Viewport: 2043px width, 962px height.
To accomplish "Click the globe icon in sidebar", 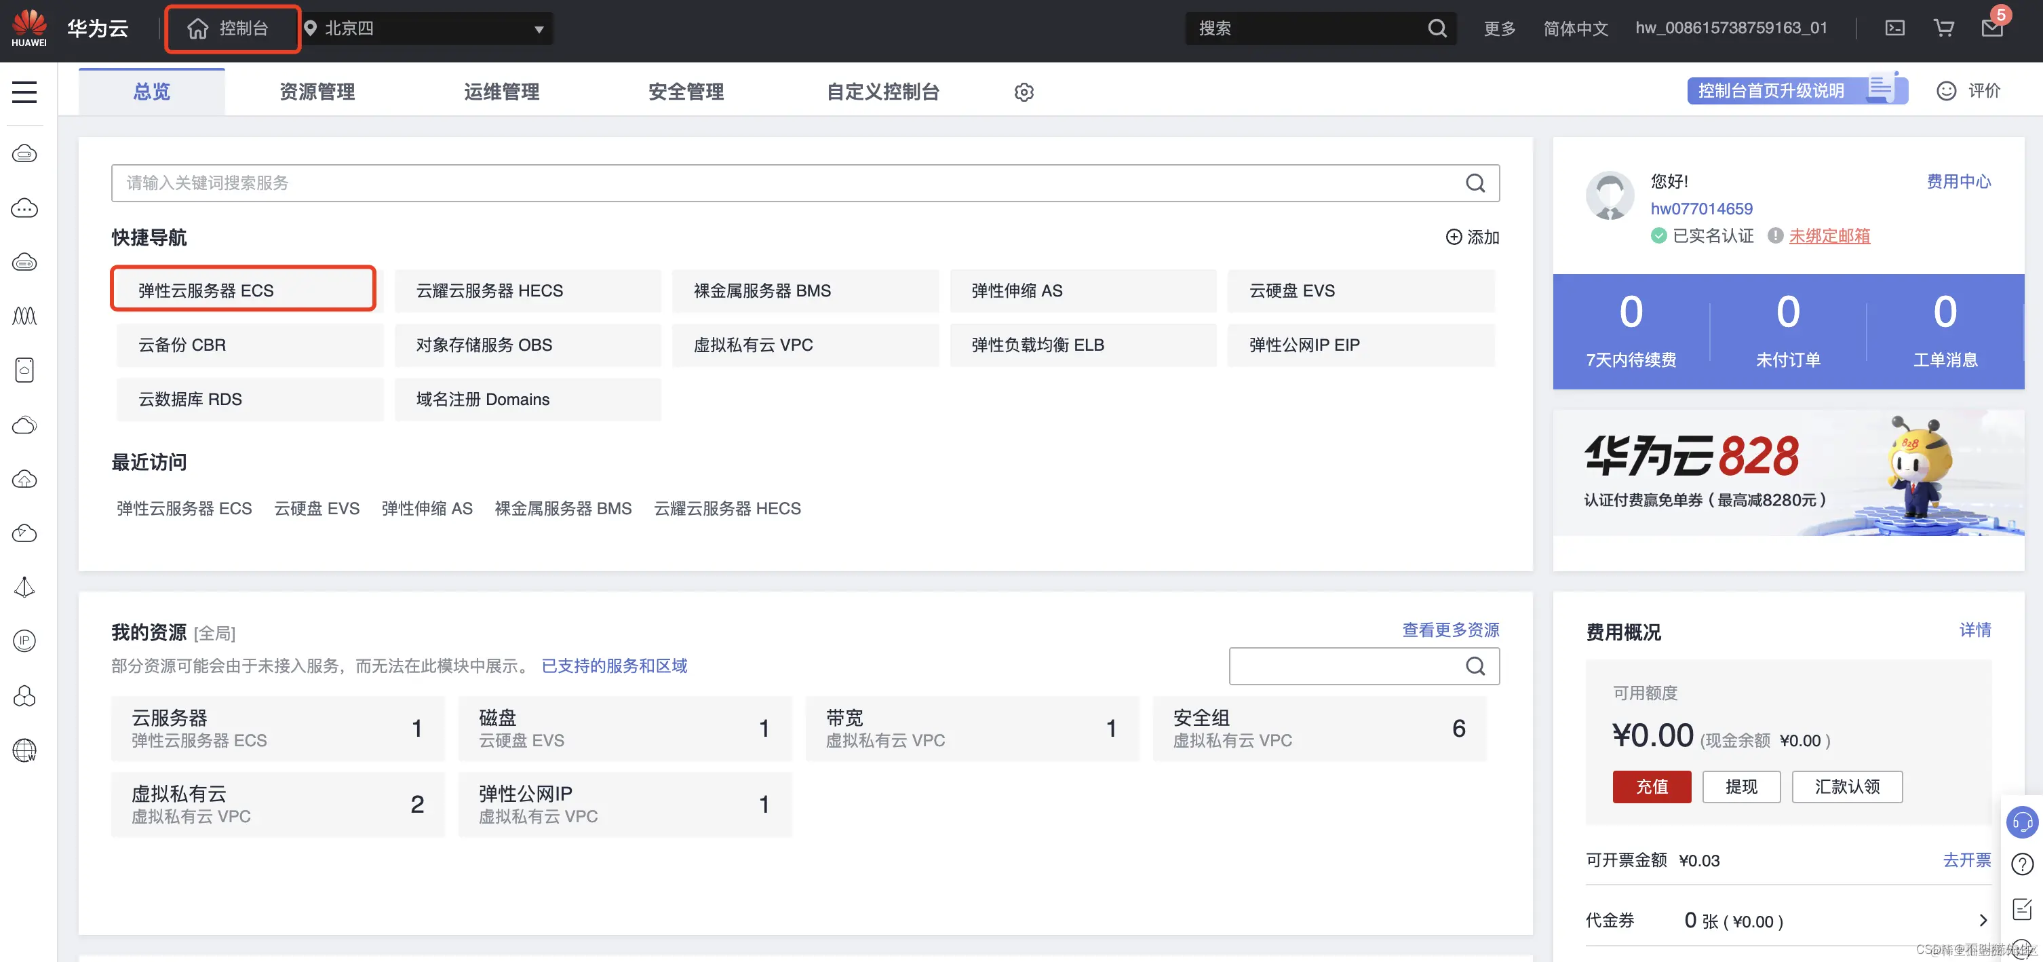I will [24, 750].
